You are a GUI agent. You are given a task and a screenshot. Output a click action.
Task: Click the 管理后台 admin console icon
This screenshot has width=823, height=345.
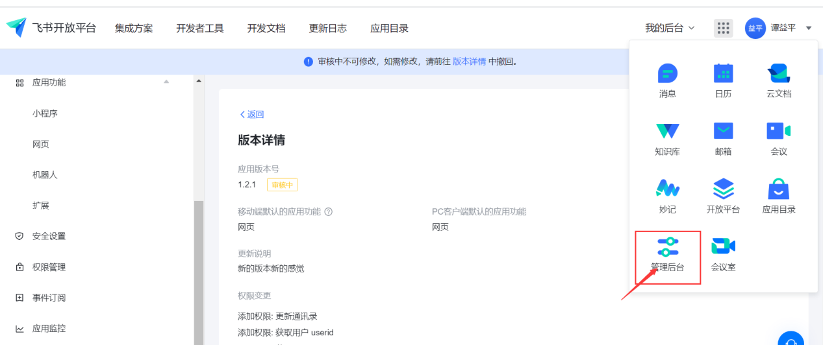[x=668, y=247]
